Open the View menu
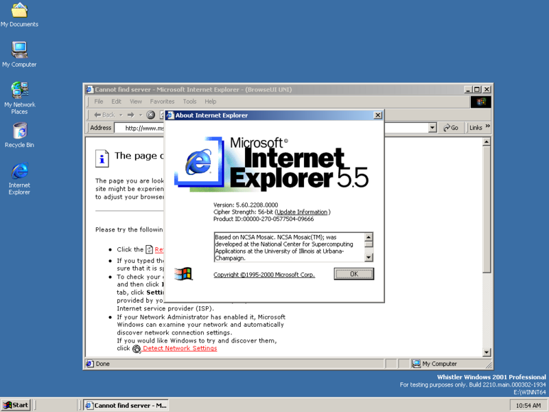Image resolution: width=549 pixels, height=412 pixels. point(136,102)
